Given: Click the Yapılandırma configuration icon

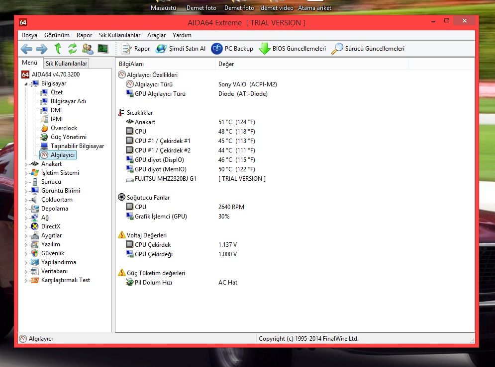Looking at the screenshot, I should tap(35, 262).
